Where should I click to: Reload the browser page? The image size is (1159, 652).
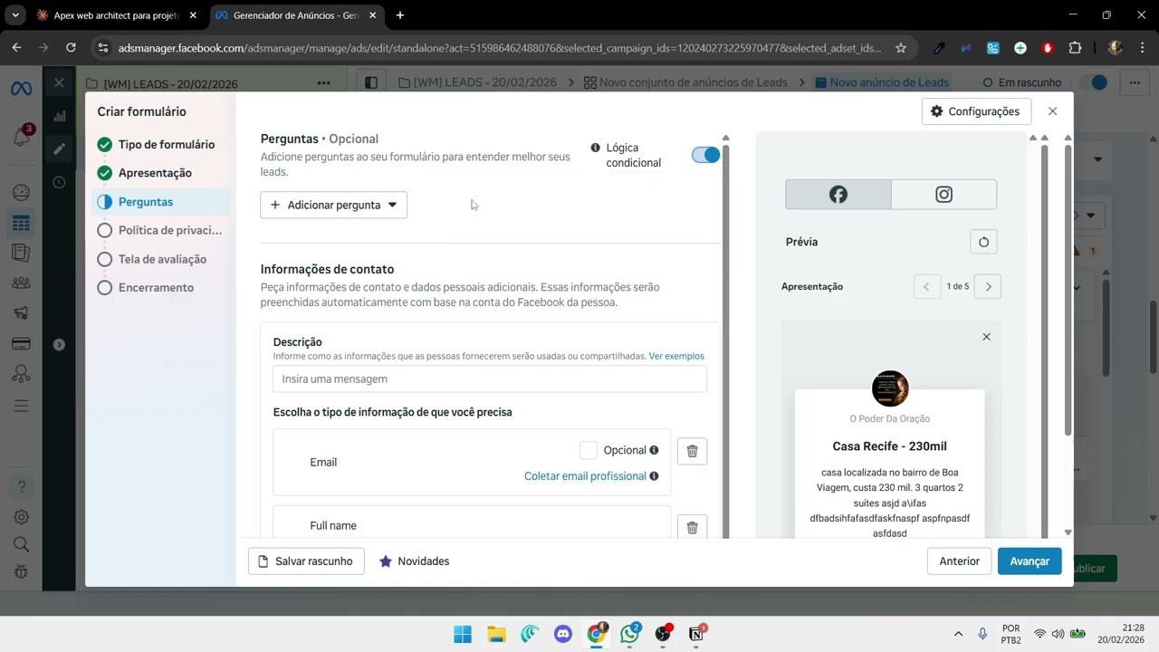tap(71, 48)
